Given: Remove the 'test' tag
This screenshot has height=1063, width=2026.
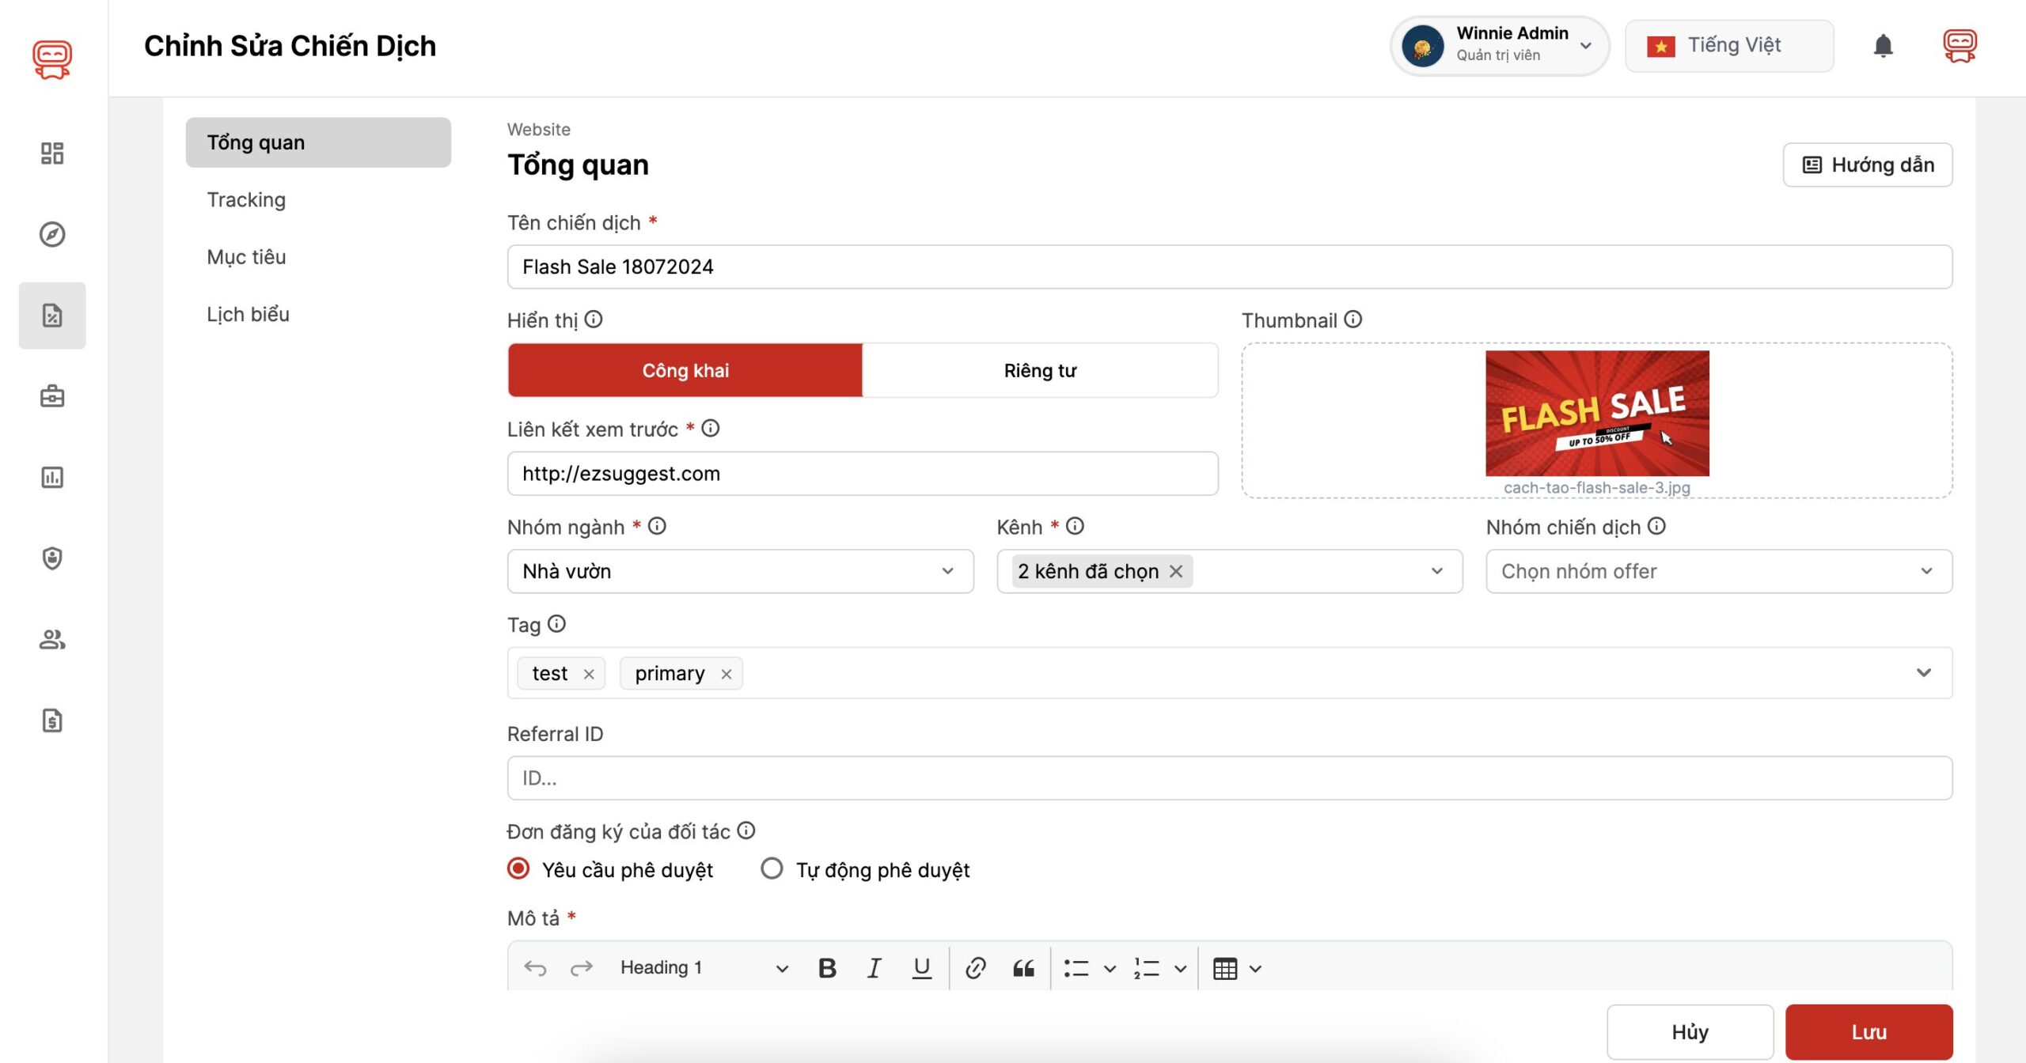Looking at the screenshot, I should [589, 674].
